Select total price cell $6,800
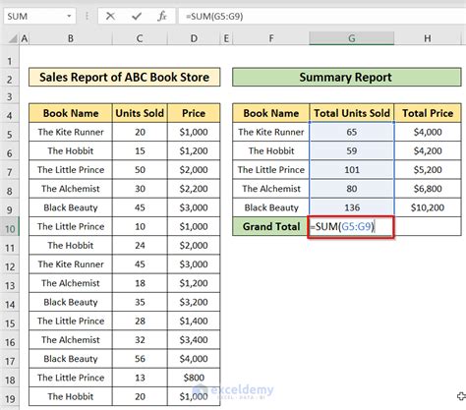This screenshot has height=410, width=466. [428, 189]
